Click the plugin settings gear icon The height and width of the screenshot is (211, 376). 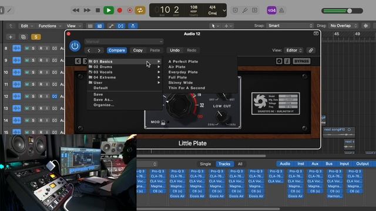click(279, 61)
